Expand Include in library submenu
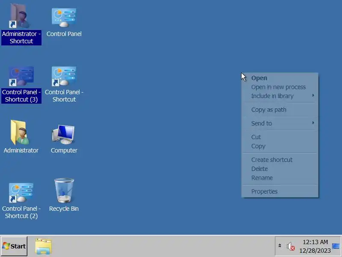Image resolution: width=342 pixels, height=257 pixels. (x=280, y=96)
